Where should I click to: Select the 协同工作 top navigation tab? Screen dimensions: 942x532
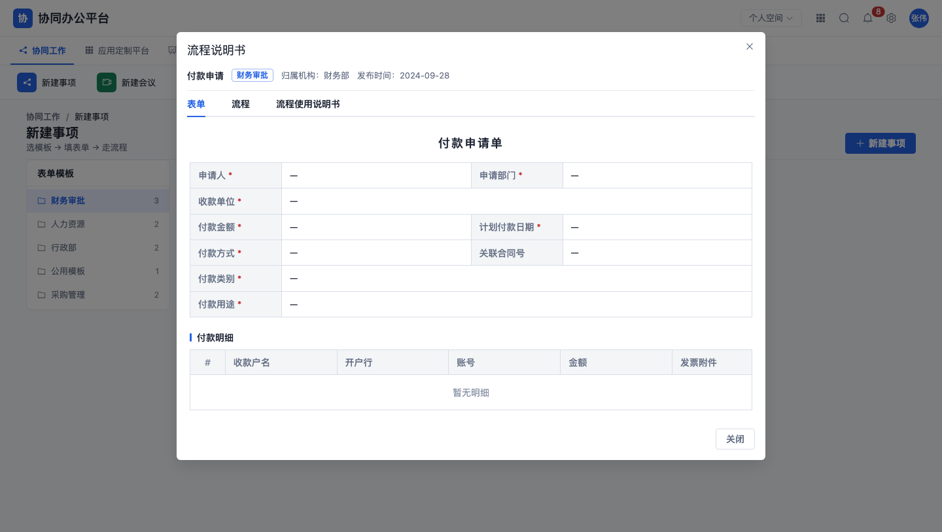pos(43,50)
